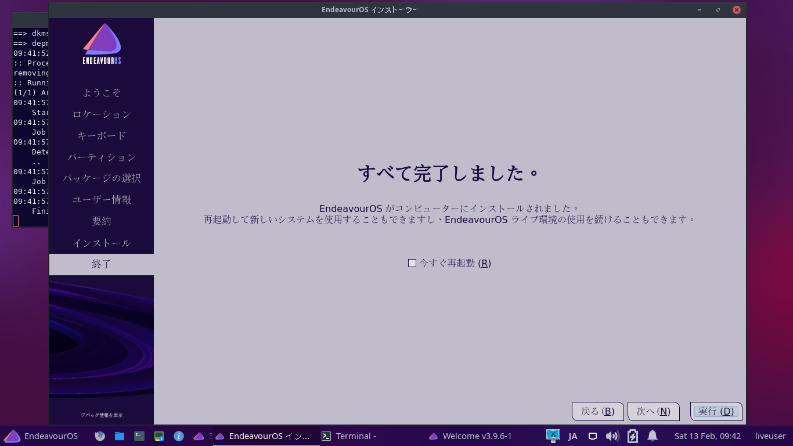Switch to EndeavourOS installer taskbar entry

tap(266, 436)
